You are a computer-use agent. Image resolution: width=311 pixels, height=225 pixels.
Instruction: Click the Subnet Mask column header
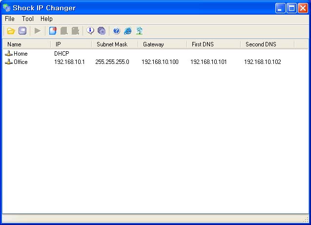click(x=114, y=44)
